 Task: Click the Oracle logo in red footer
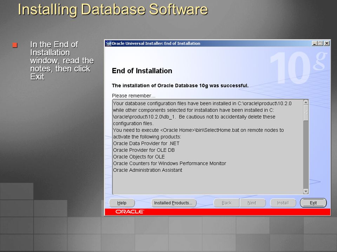130,212
